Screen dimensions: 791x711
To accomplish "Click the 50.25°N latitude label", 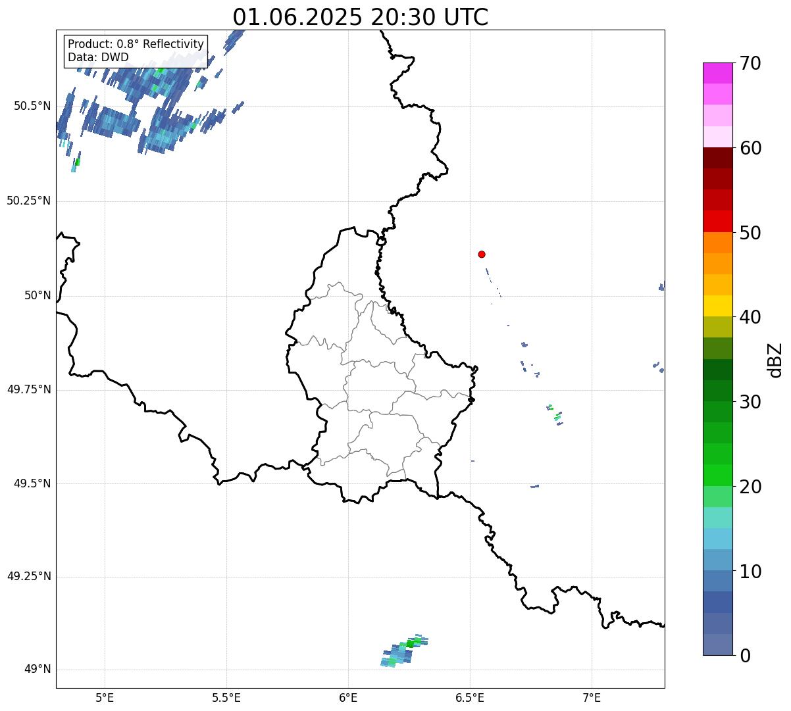I will [x=29, y=201].
